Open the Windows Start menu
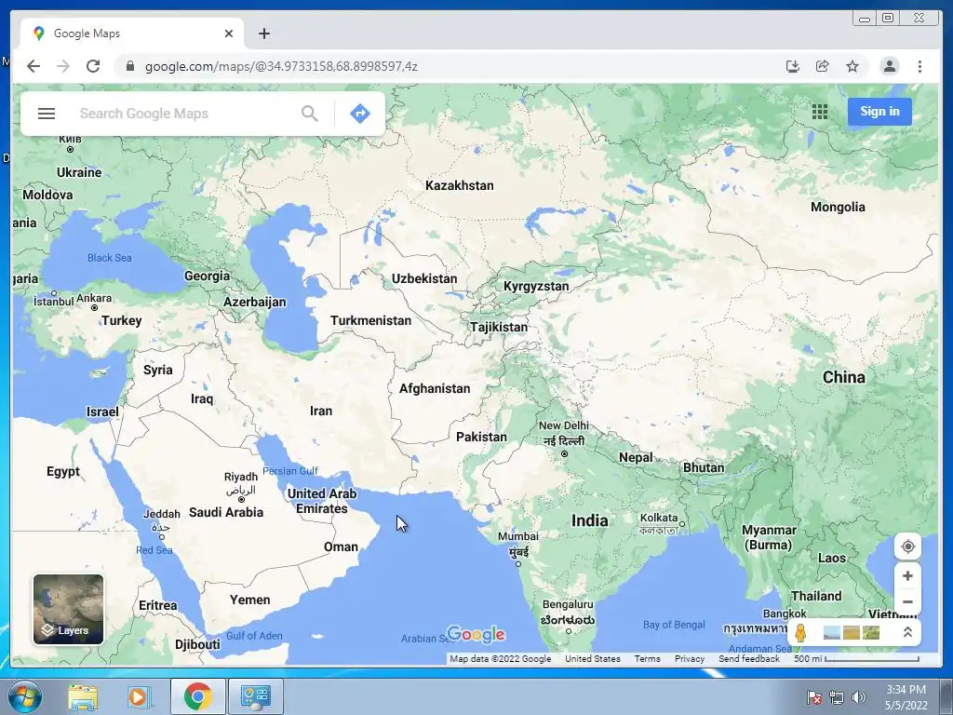This screenshot has height=715, width=953. (25, 696)
